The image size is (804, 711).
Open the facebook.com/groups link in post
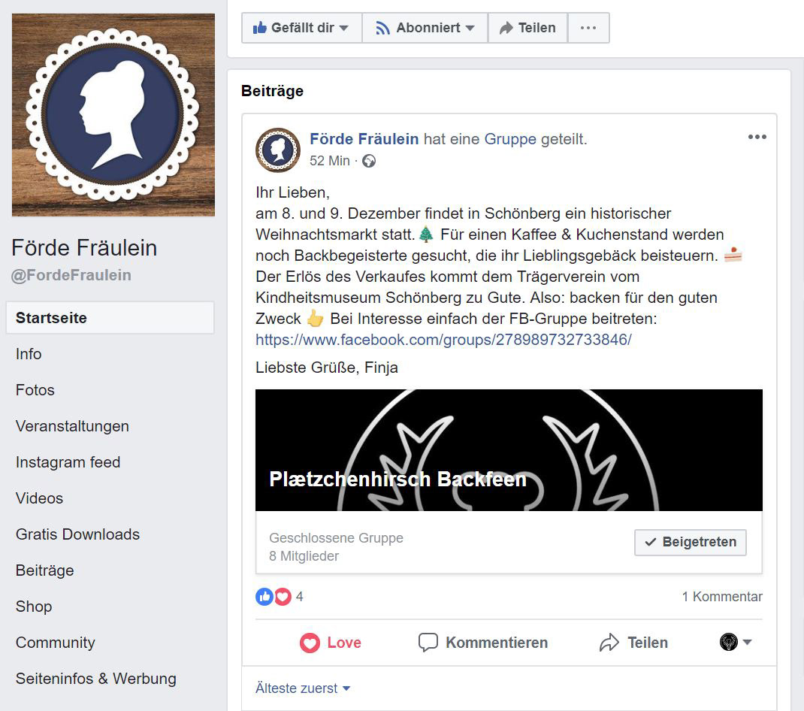[443, 340]
